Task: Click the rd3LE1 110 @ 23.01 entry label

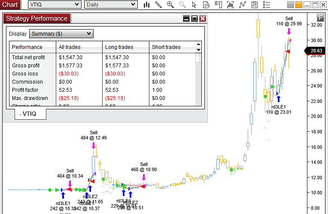Action: pos(279,109)
